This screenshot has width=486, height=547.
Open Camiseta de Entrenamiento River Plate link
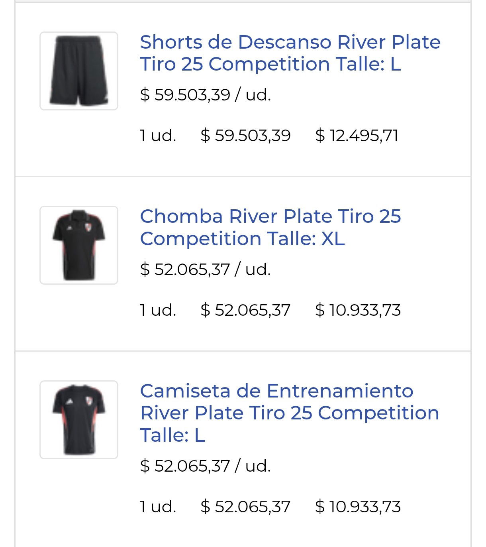[x=290, y=413]
